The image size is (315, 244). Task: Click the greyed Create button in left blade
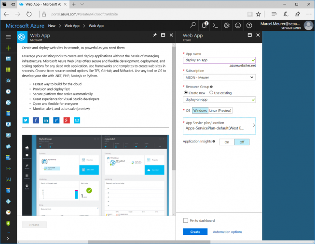pos(34,225)
